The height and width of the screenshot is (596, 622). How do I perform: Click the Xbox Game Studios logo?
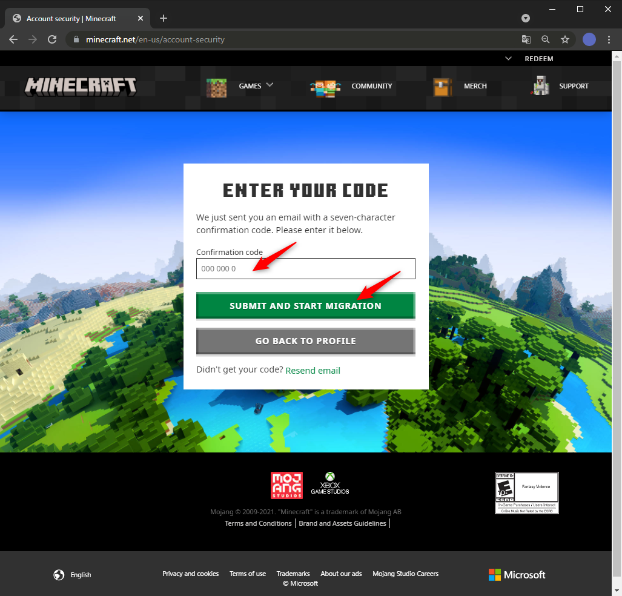tap(330, 484)
